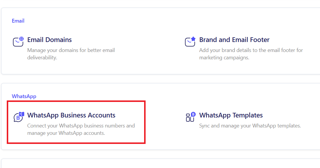Image resolution: width=320 pixels, height=168 pixels.
Task: Click the WhatsApp Business Accounts chat icon
Action: point(18,117)
